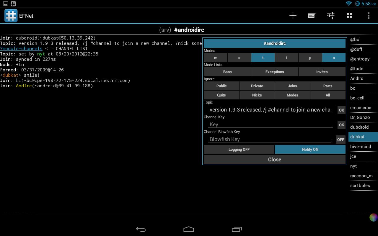Focus the Blowfish Key input field
This screenshot has width=378, height=236.
(x=270, y=139)
